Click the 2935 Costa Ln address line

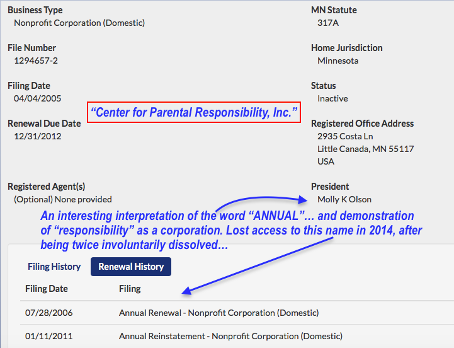pyautogui.click(x=345, y=136)
